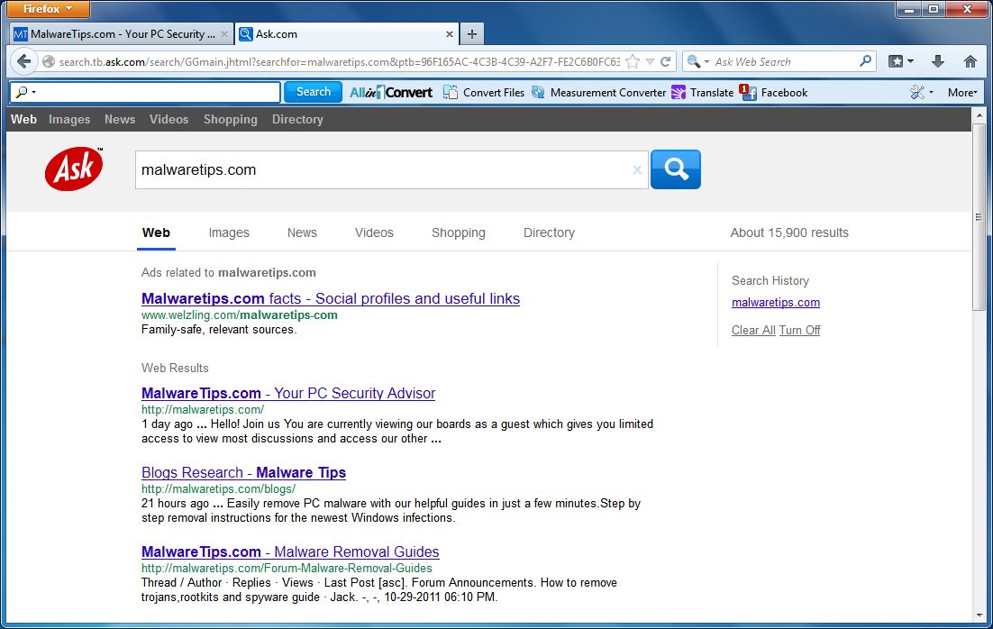Open the URL history dropdown arrow
The image size is (993, 629).
tap(650, 61)
